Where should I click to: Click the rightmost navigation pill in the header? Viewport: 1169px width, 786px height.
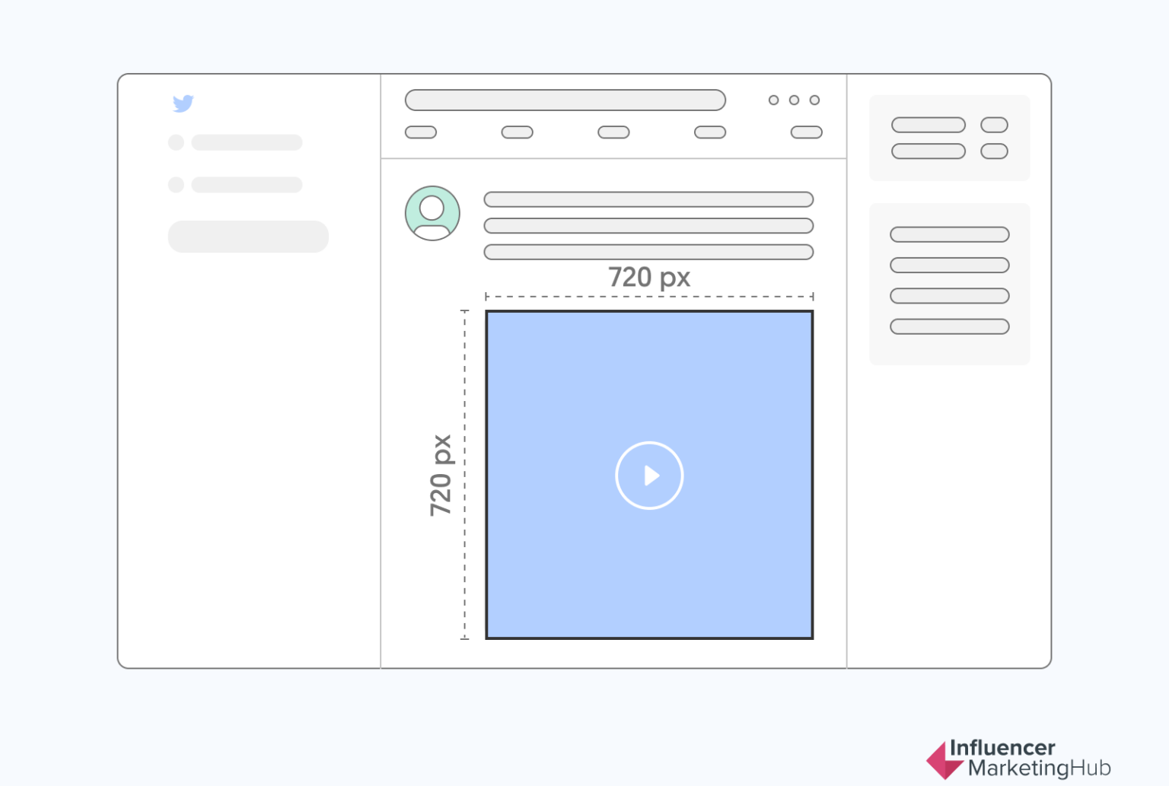(806, 132)
